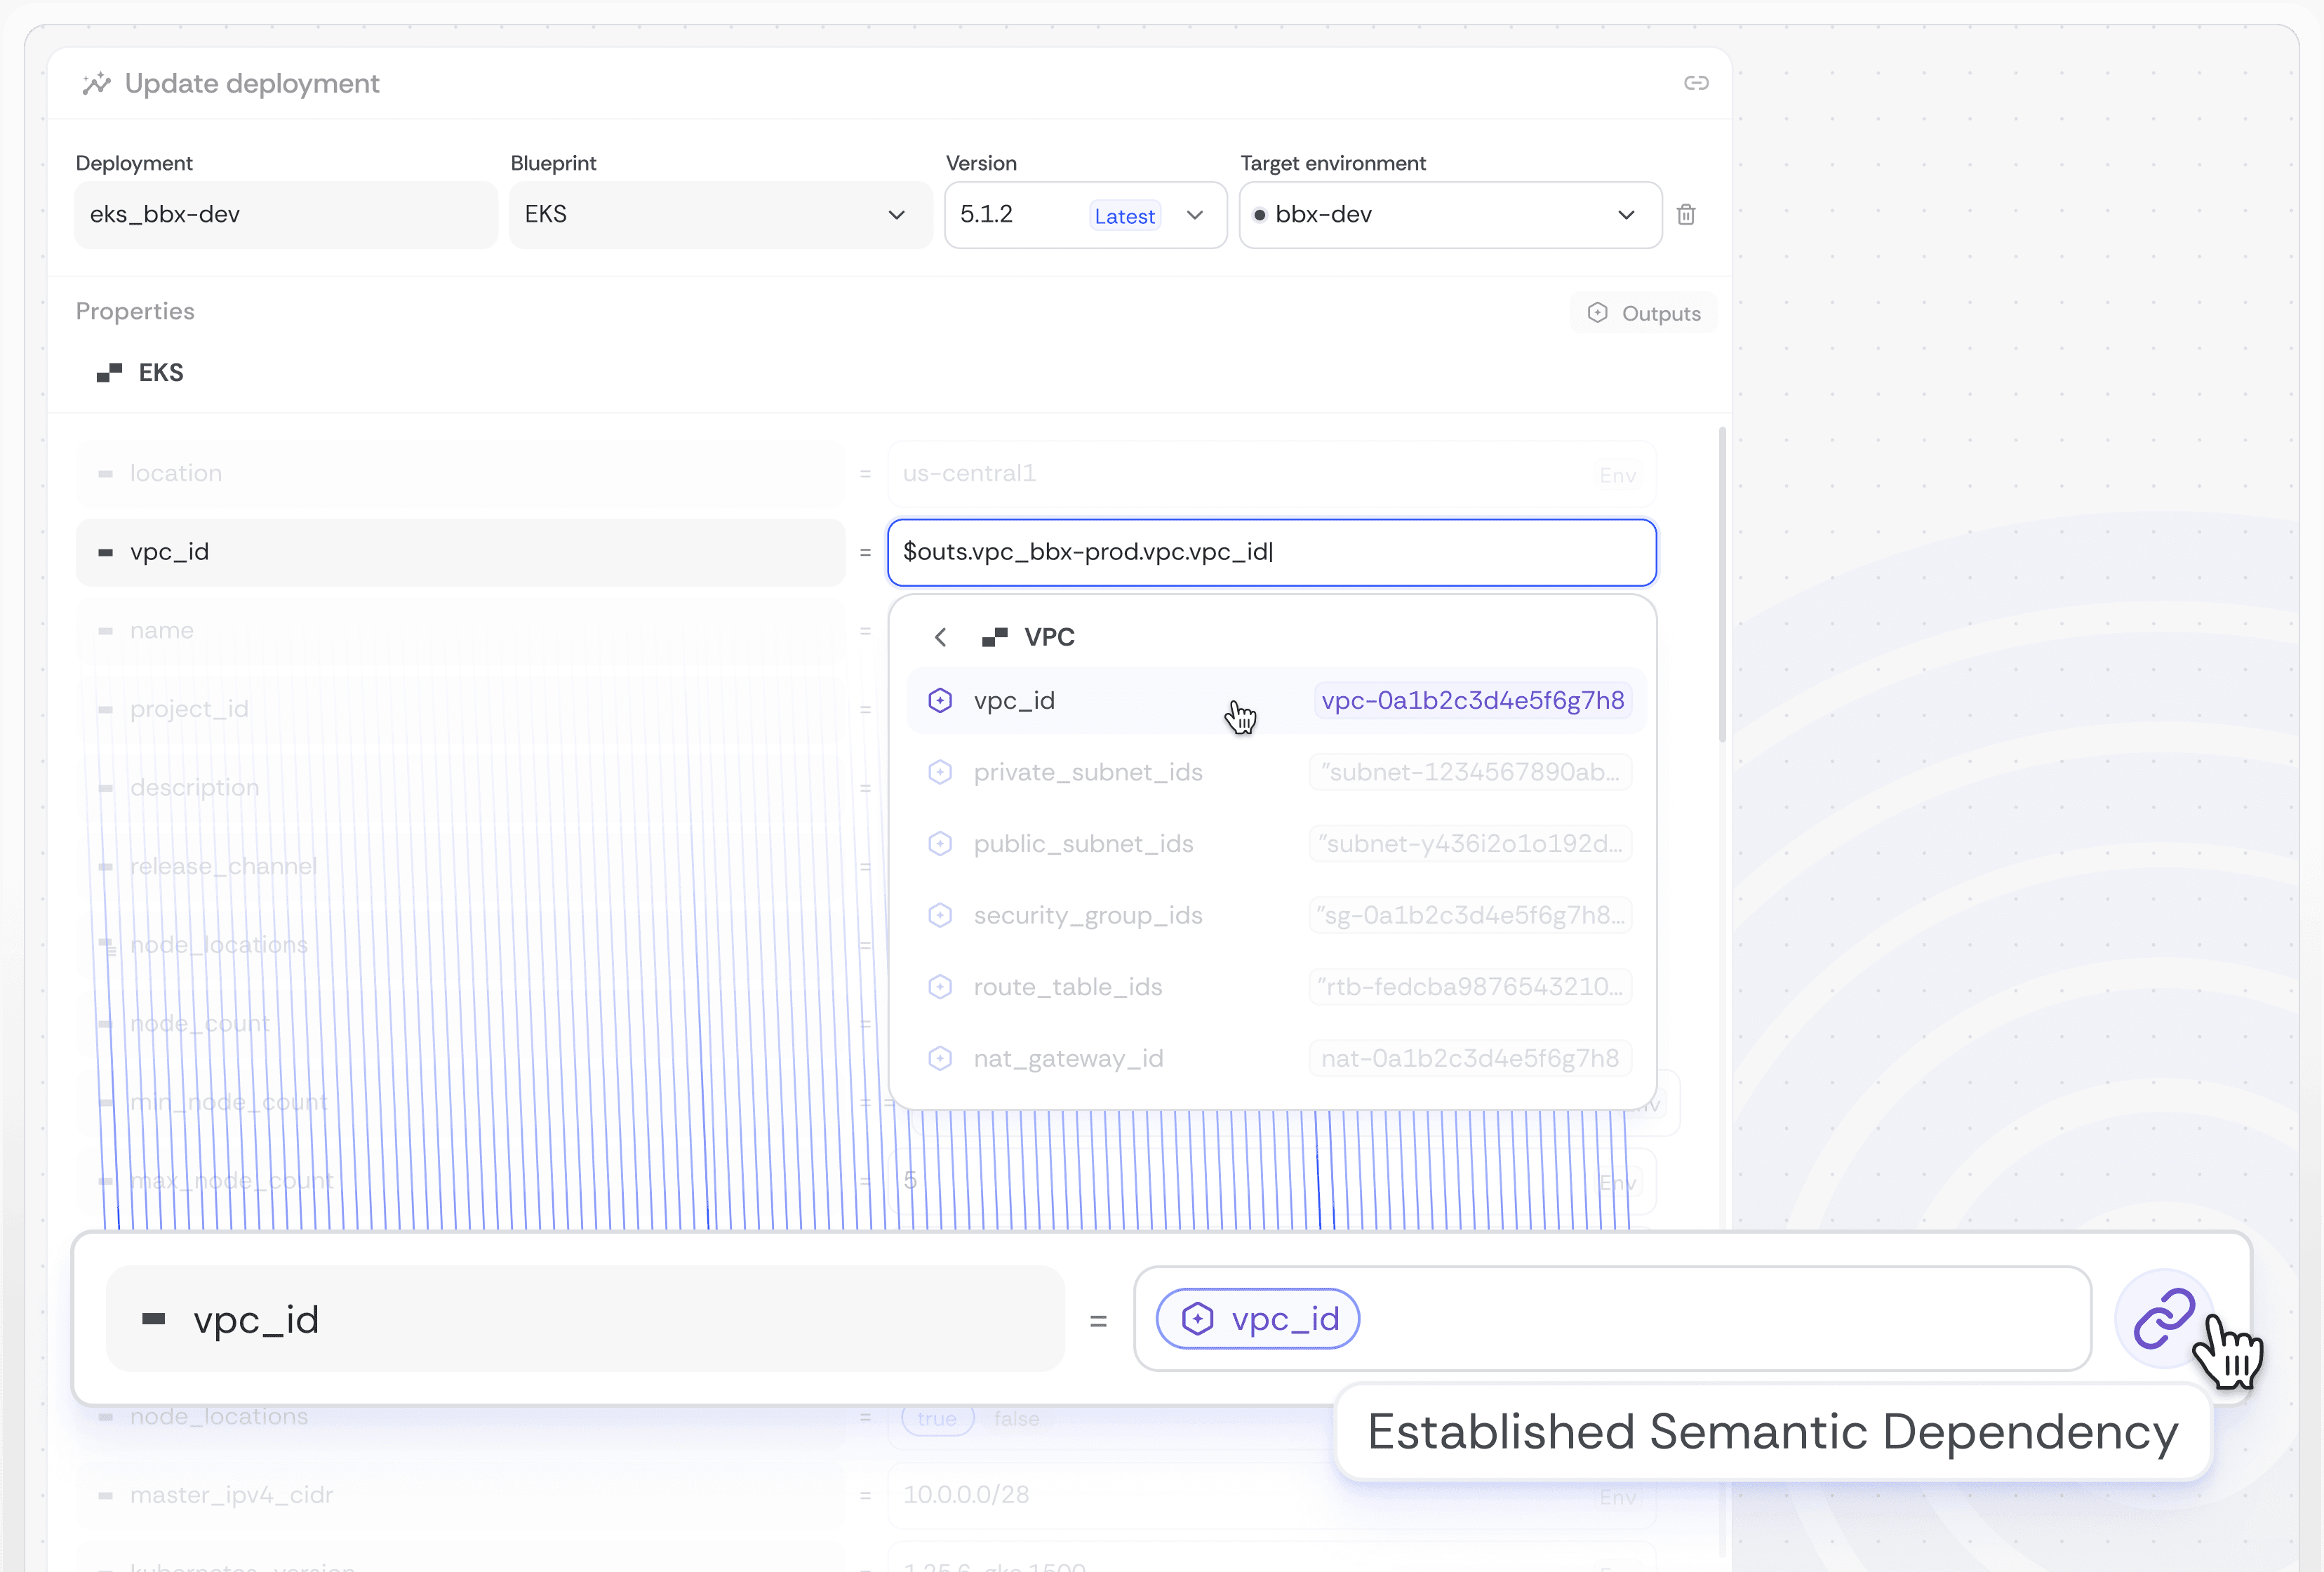Click the graph icon beside Update deployment title
This screenshot has height=1572, width=2324.
[97, 83]
